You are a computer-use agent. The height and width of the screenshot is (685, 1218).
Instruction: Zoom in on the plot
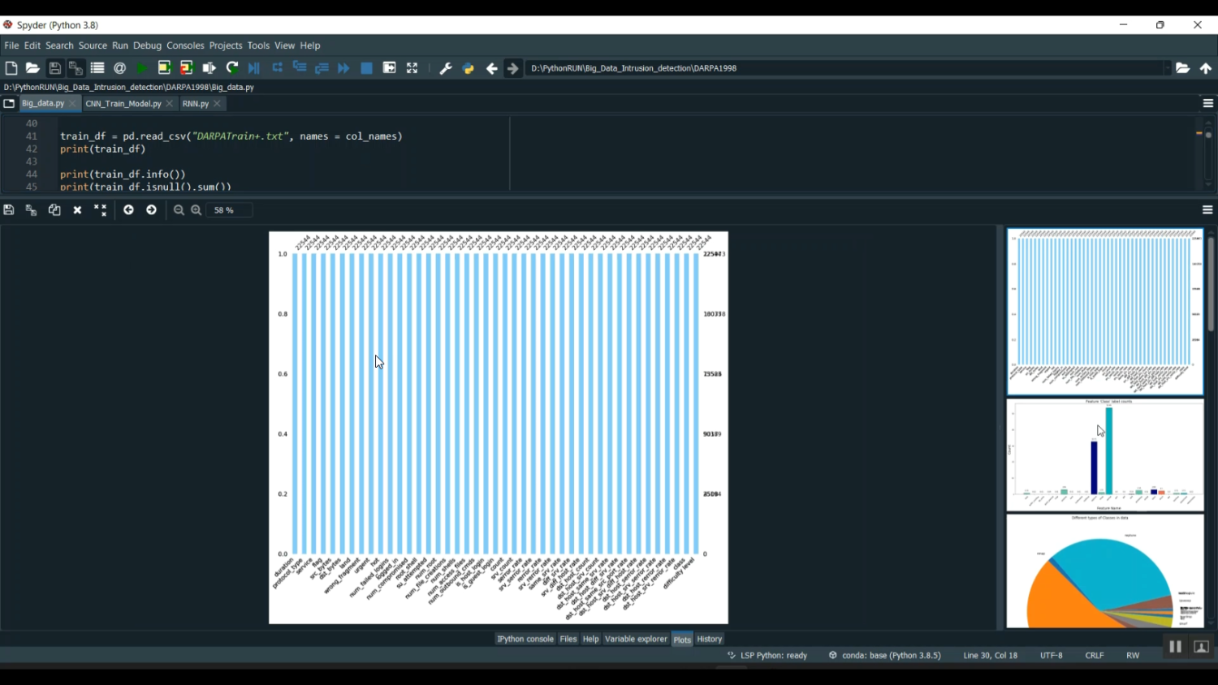click(x=197, y=210)
